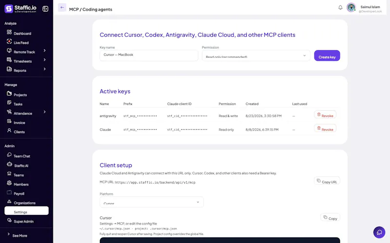Click 'Claude client ID' column header
This screenshot has width=390, height=243.
tap(179, 104)
